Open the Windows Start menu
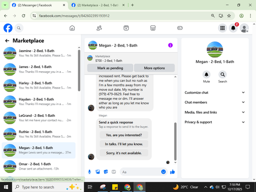Image resolution: width=256 pixels, height=192 pixels. tap(6, 187)
